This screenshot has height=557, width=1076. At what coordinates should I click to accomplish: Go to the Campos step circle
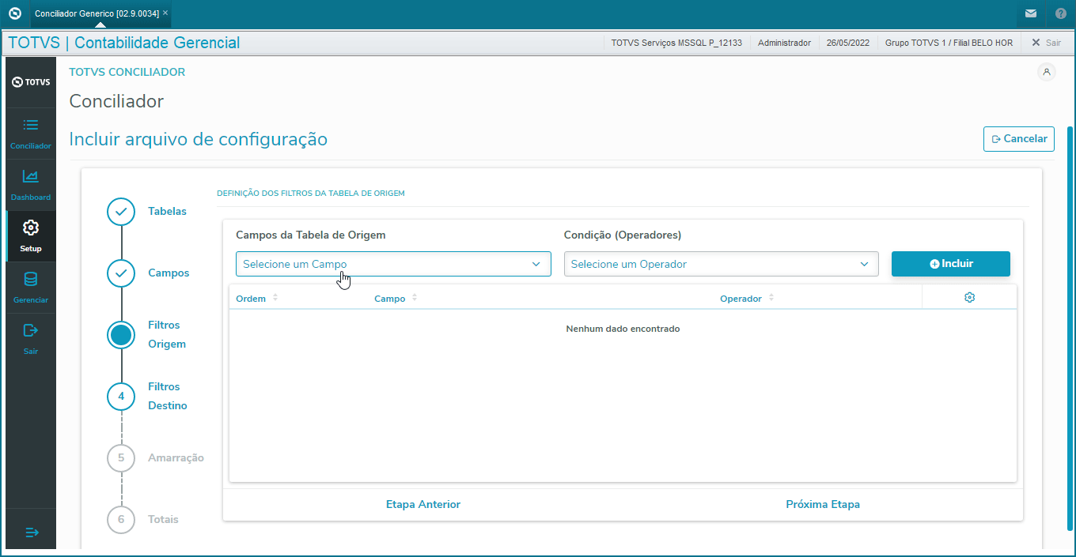click(x=121, y=273)
